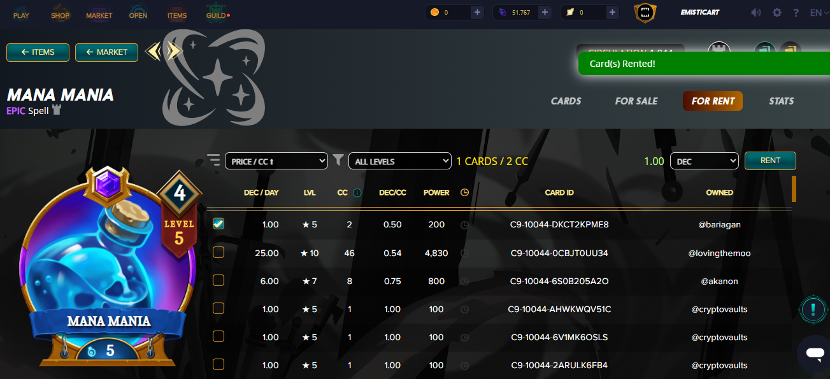
Task: Open the ALL LEVELS filter dropdown
Action: pos(400,161)
